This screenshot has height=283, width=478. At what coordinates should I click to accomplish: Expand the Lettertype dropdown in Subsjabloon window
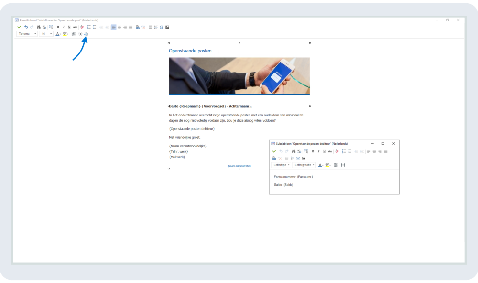point(281,165)
